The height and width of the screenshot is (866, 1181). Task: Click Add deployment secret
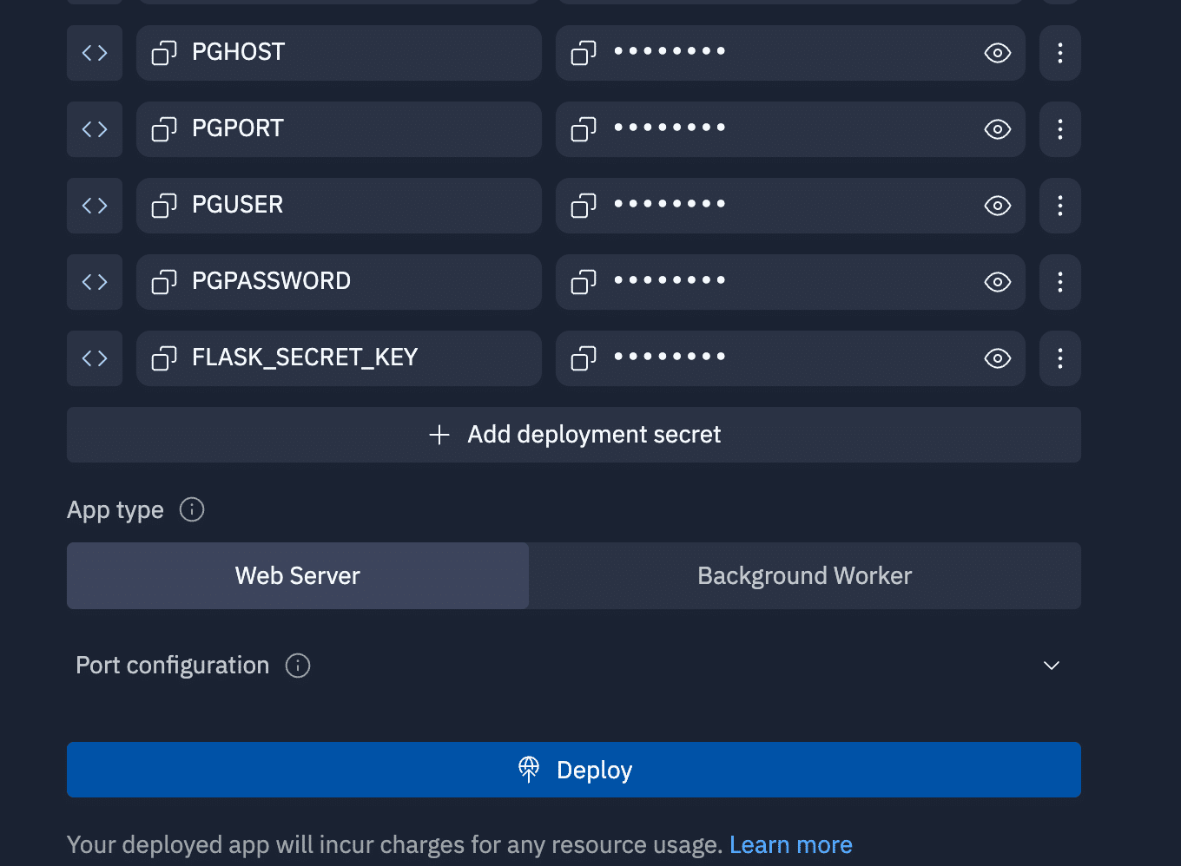[574, 435]
